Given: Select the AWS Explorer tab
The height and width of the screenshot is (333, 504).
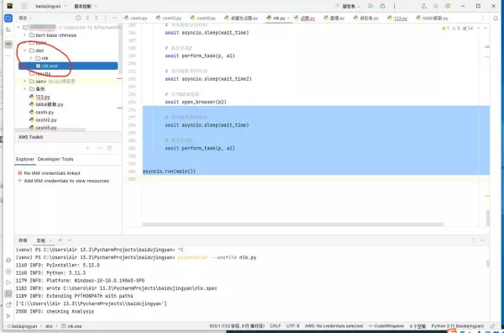Looking at the screenshot, I should pyautogui.click(x=25, y=159).
